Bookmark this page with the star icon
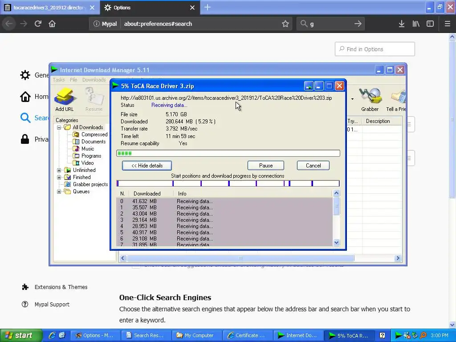 (x=285, y=24)
